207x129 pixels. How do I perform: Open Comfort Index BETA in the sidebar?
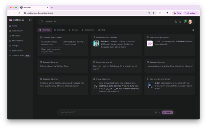(x=20, y=56)
